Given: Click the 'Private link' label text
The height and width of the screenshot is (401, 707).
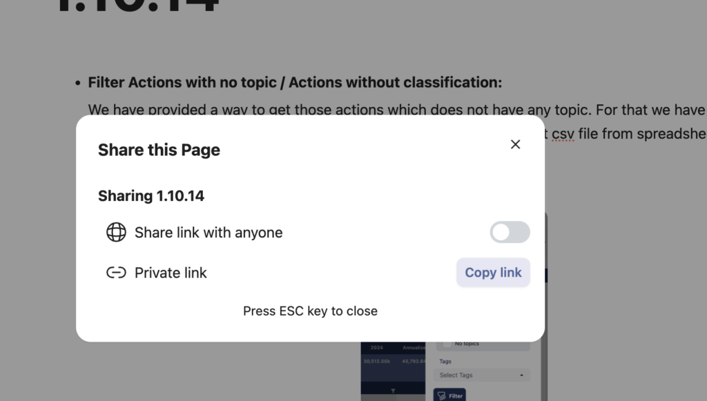Looking at the screenshot, I should coord(171,273).
